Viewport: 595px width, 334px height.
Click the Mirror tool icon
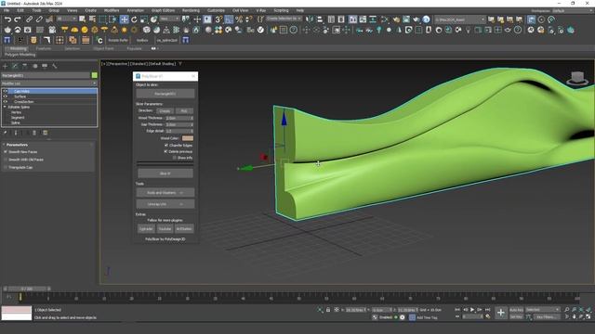310,19
